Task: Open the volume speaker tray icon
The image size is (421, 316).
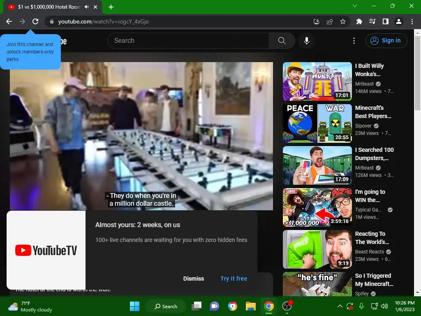Action: point(384,306)
